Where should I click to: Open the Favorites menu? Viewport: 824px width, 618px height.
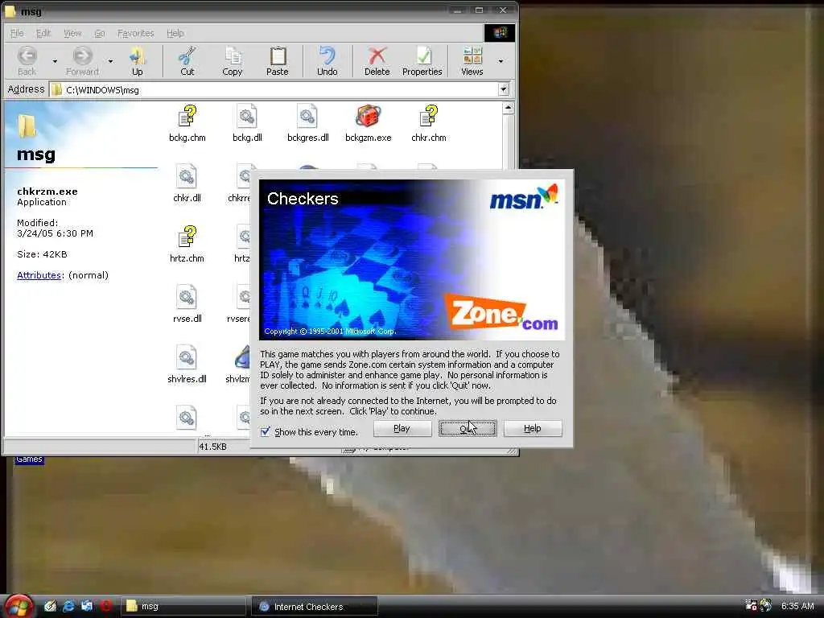135,33
